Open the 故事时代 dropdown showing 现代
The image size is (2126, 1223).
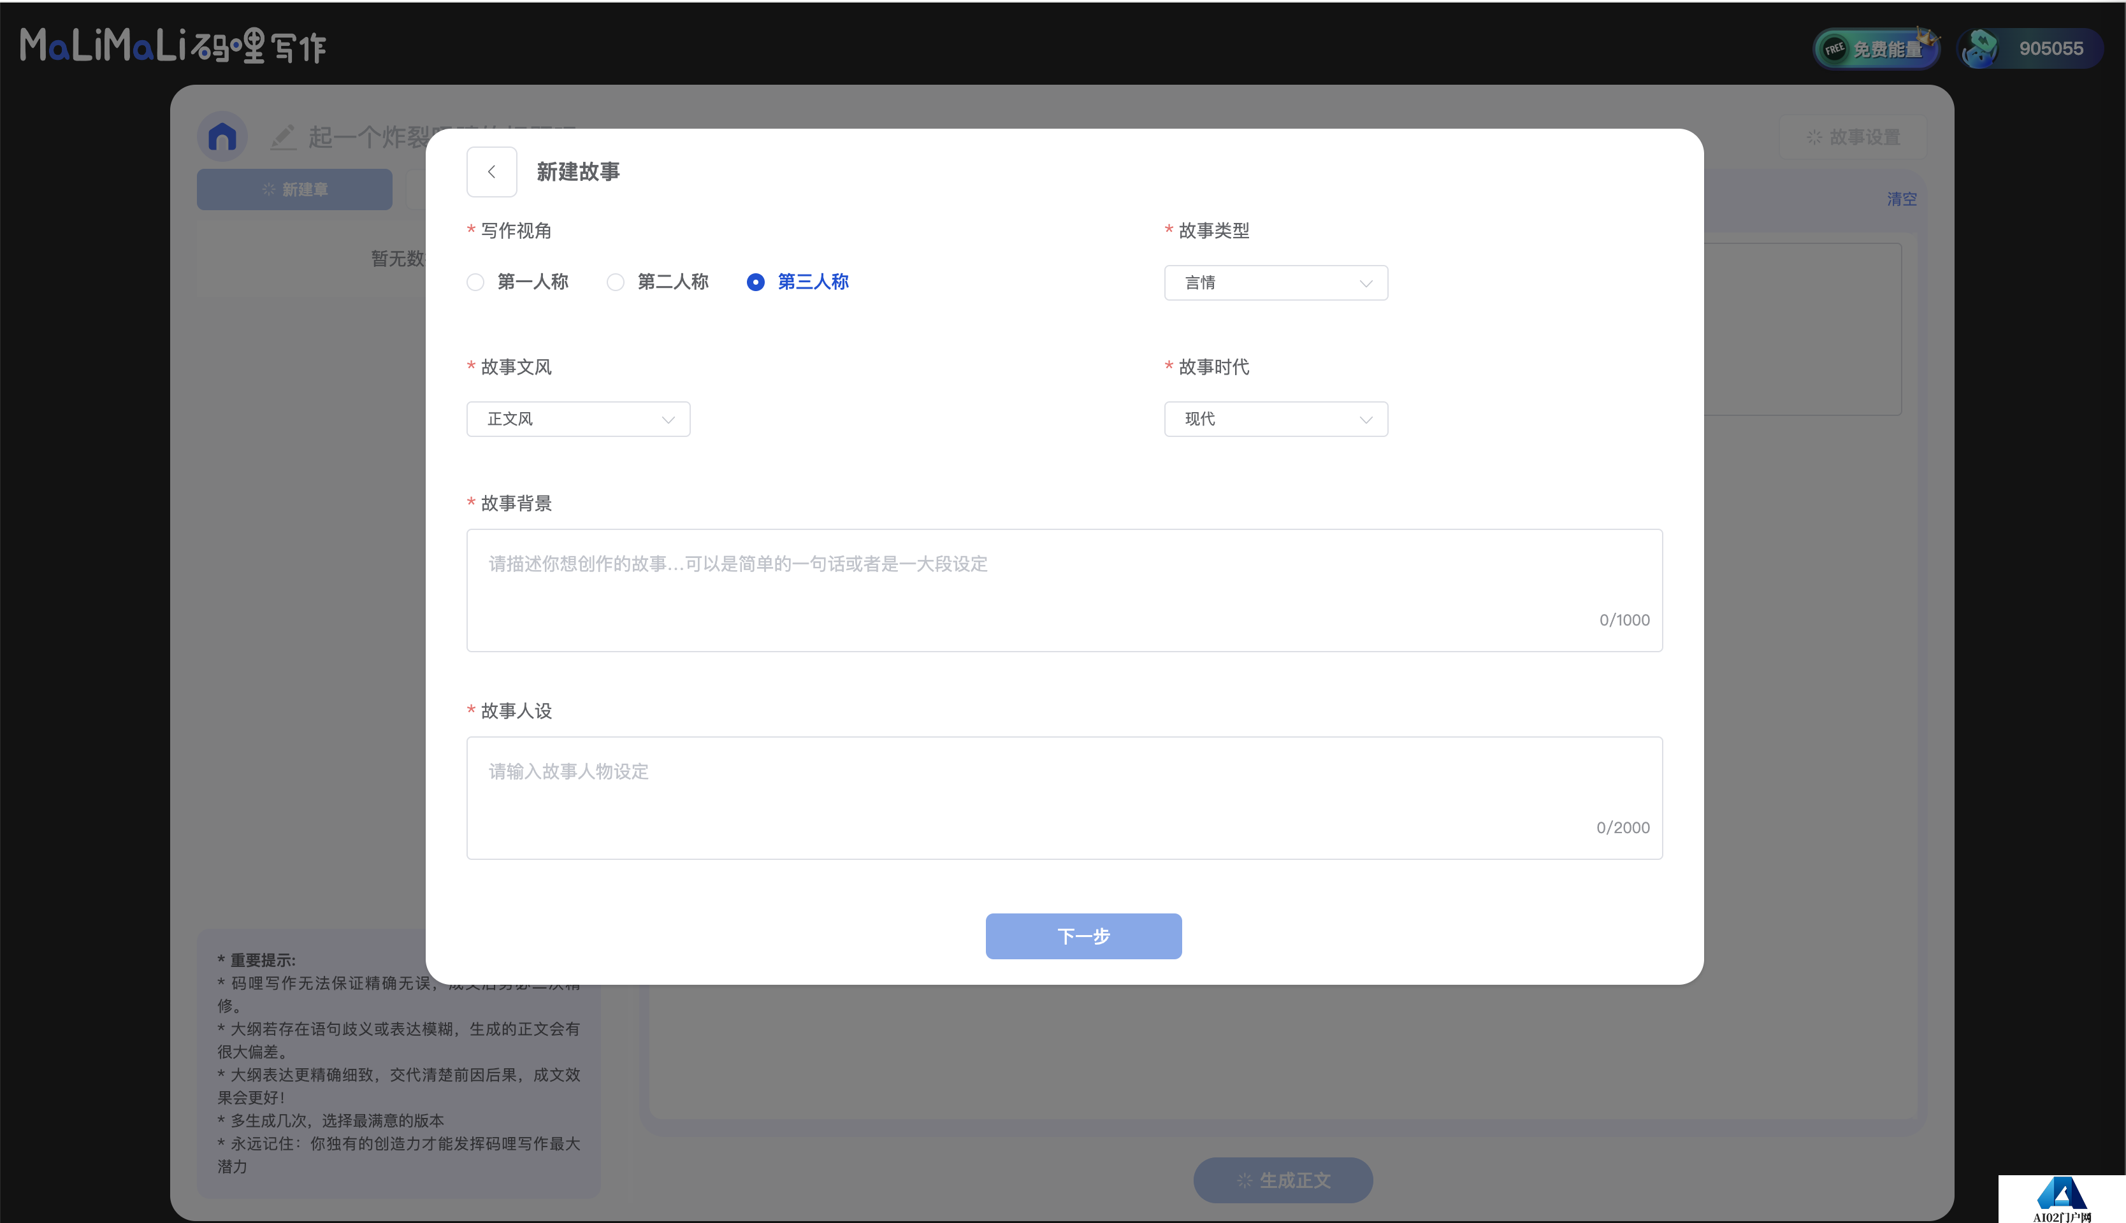tap(1276, 419)
